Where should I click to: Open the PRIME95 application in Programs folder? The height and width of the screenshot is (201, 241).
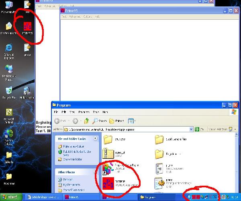coord(108,183)
